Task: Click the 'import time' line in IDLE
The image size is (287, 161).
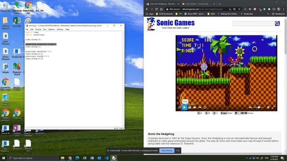Action: coord(32,32)
